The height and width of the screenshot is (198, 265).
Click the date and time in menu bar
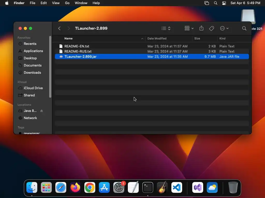point(245,3)
